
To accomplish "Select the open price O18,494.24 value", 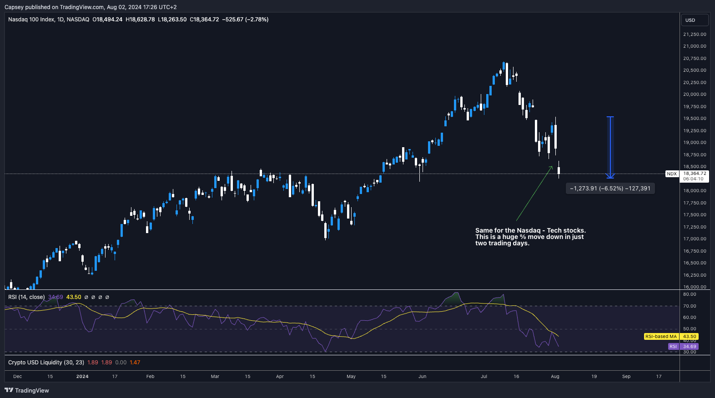I will click(107, 20).
